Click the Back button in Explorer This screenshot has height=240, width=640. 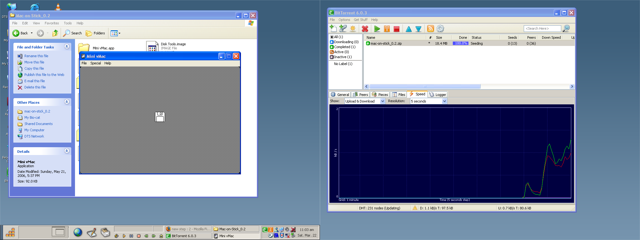(21, 33)
